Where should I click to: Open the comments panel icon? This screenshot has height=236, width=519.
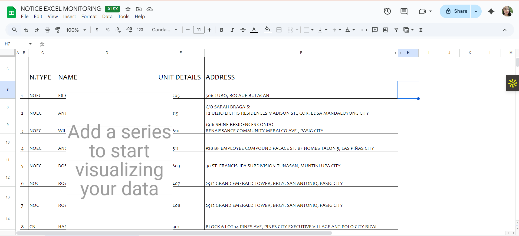point(404,11)
